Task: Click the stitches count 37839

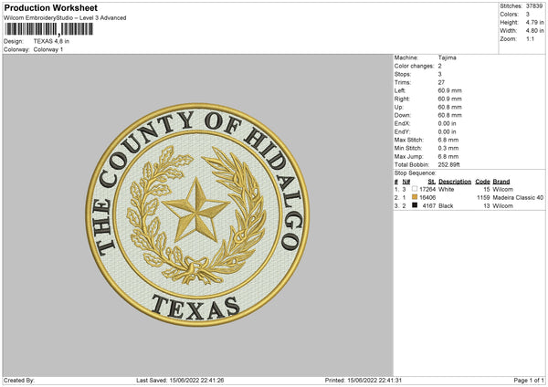Action: coord(534,6)
